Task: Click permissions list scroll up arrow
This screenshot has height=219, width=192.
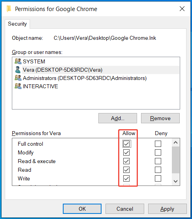Action: [176, 143]
